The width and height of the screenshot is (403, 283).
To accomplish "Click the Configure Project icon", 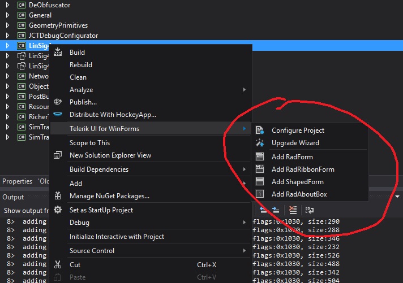I will click(260, 130).
